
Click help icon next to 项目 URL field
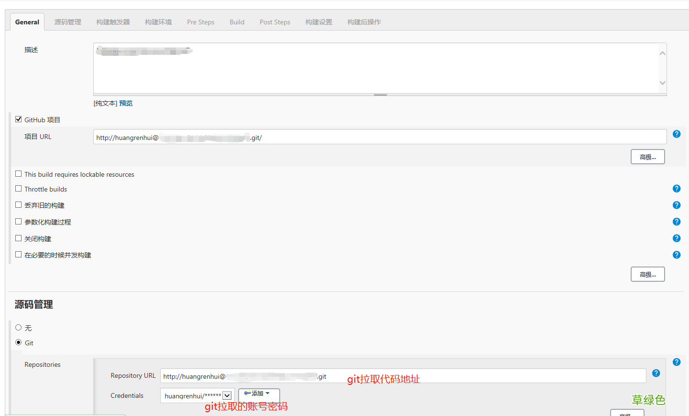coord(676,134)
